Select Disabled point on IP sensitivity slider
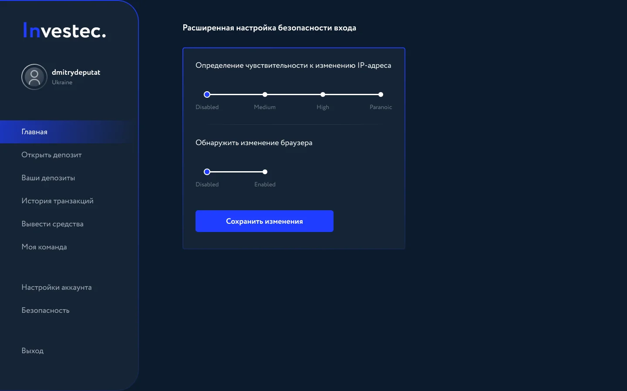The image size is (627, 391). click(207, 94)
